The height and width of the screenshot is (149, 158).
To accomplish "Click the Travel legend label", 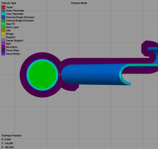I will pyautogui.click(x=9, y=7).
